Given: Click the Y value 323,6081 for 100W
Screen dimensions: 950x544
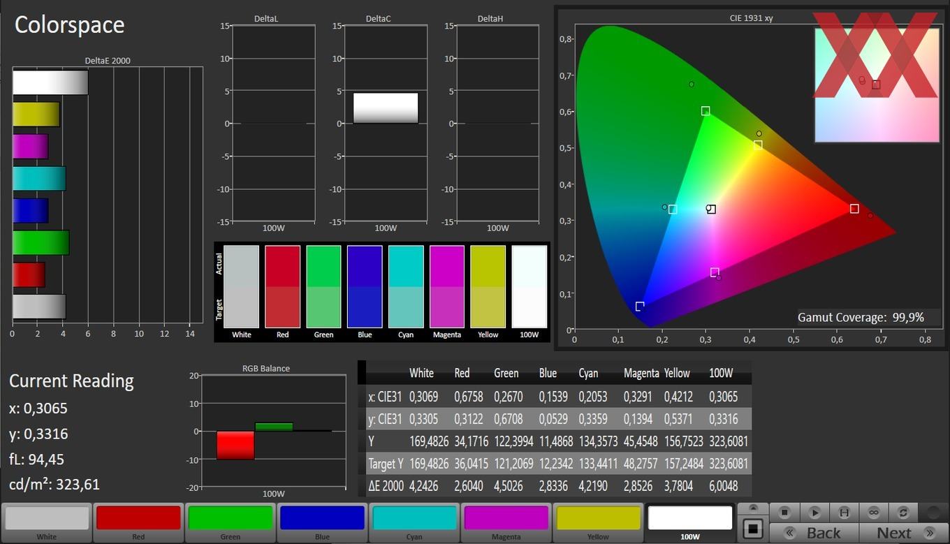Looking at the screenshot, I should pyautogui.click(x=728, y=441).
